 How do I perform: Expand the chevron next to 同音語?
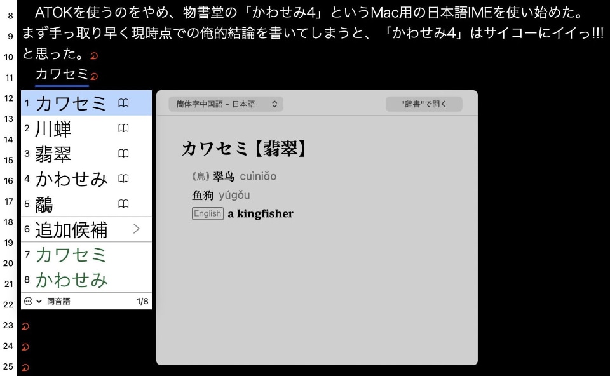click(39, 301)
